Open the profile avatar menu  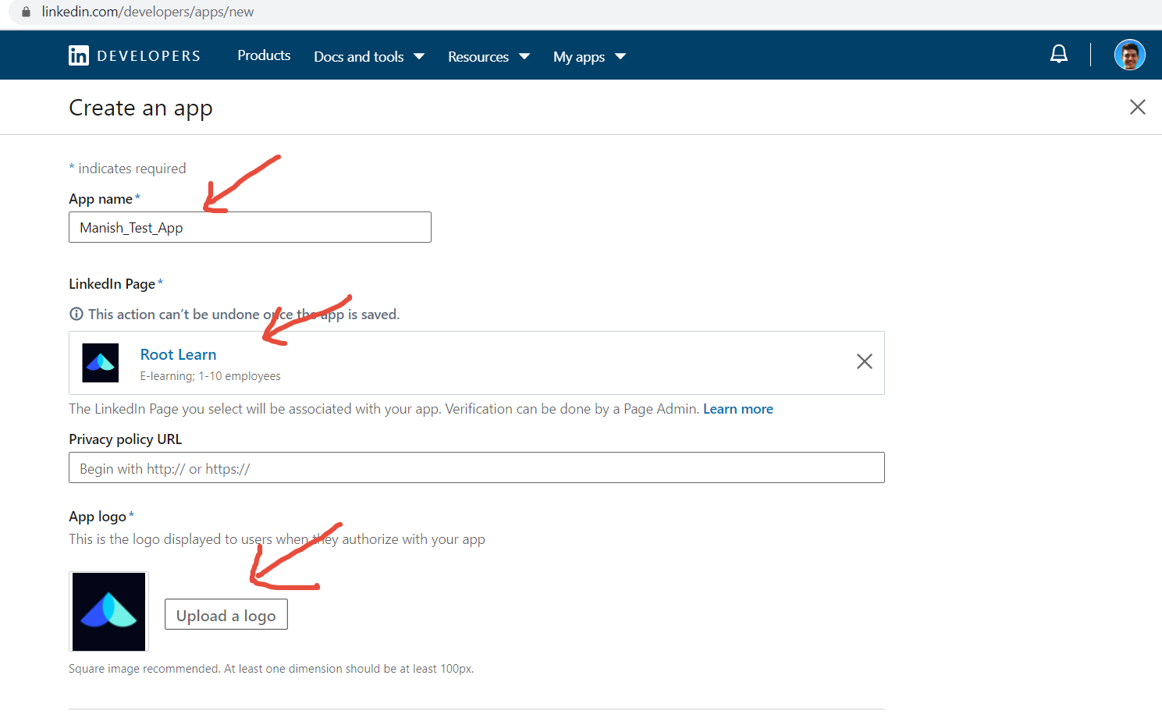[x=1129, y=55]
